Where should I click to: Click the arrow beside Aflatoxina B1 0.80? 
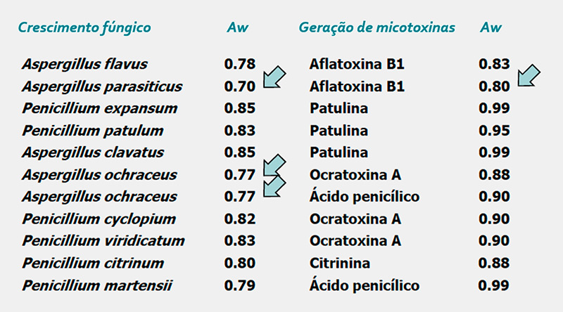coord(529,76)
